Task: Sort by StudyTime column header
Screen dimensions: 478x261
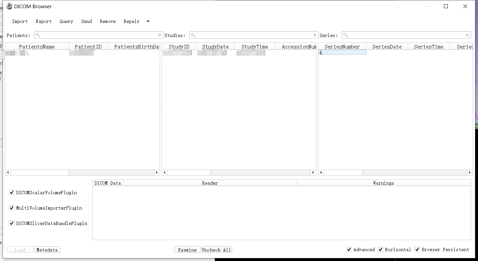Action: (x=255, y=47)
